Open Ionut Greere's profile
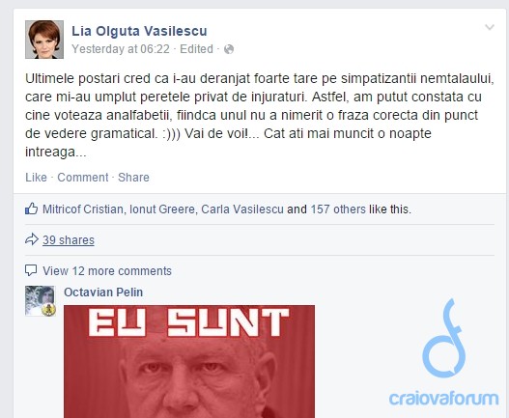This screenshot has height=418, width=509. [162, 209]
